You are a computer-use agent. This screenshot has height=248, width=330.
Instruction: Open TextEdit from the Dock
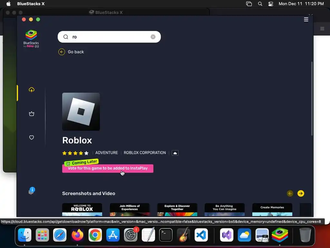(x=148, y=235)
